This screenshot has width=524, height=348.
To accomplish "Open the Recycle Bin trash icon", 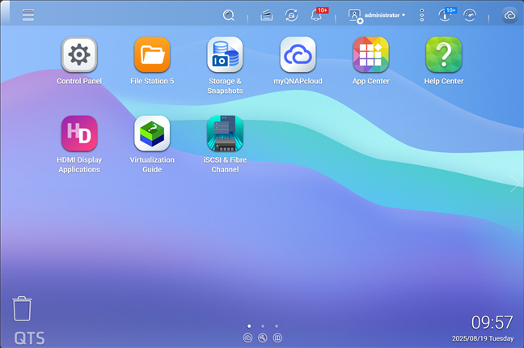I will 23,308.
